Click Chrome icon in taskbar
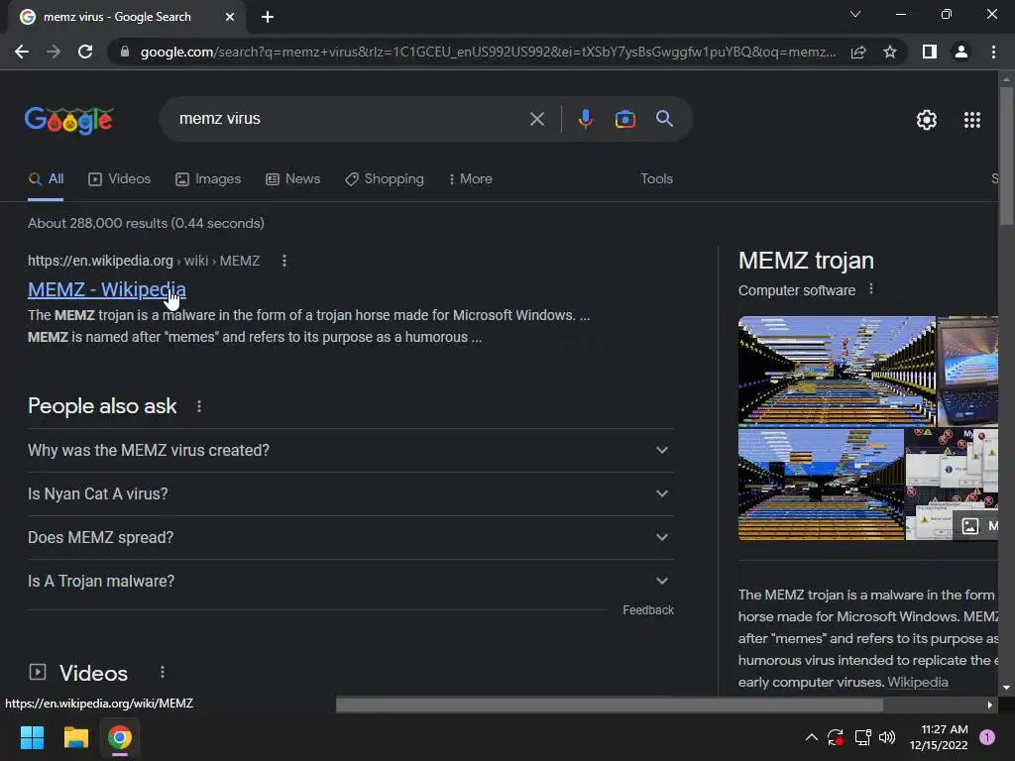Image resolution: width=1015 pixels, height=761 pixels. tap(120, 737)
